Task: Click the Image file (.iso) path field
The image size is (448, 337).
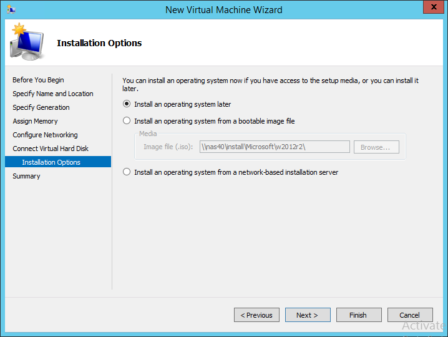Action: 275,147
